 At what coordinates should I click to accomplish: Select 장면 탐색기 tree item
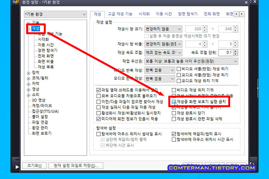click(x=48, y=50)
